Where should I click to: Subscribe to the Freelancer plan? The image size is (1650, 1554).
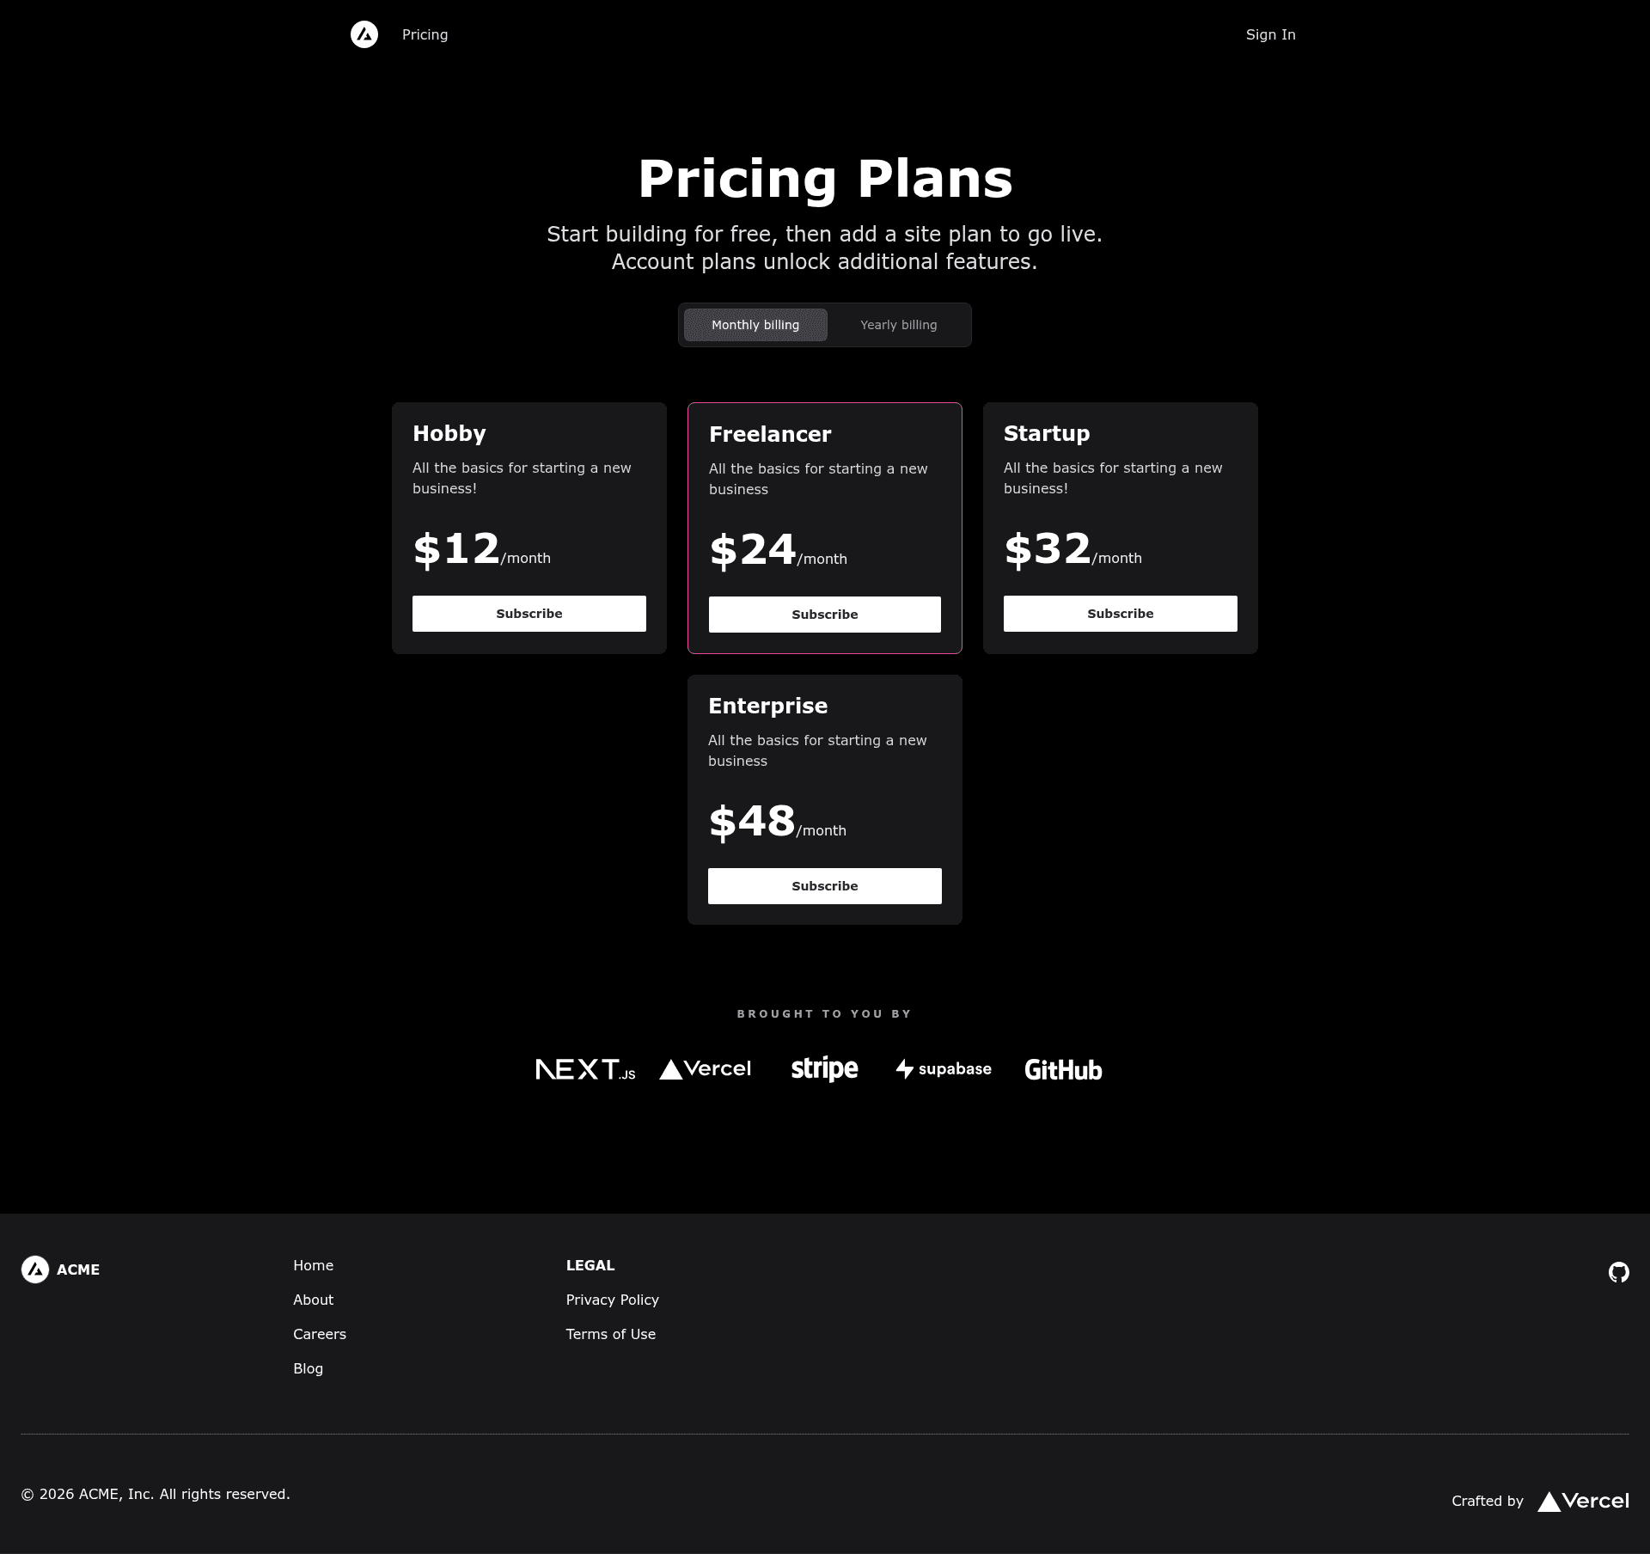[x=825, y=615]
